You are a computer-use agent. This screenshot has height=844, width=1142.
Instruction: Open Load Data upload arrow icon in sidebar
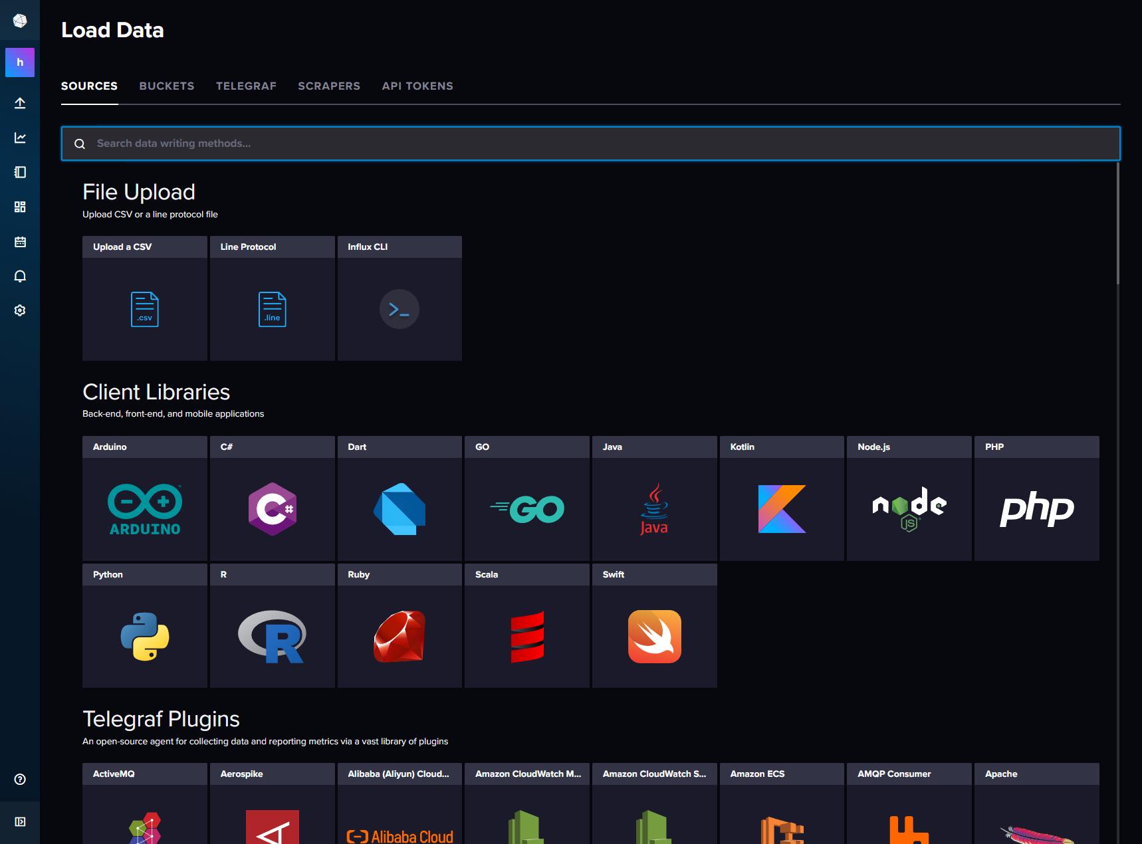20,103
